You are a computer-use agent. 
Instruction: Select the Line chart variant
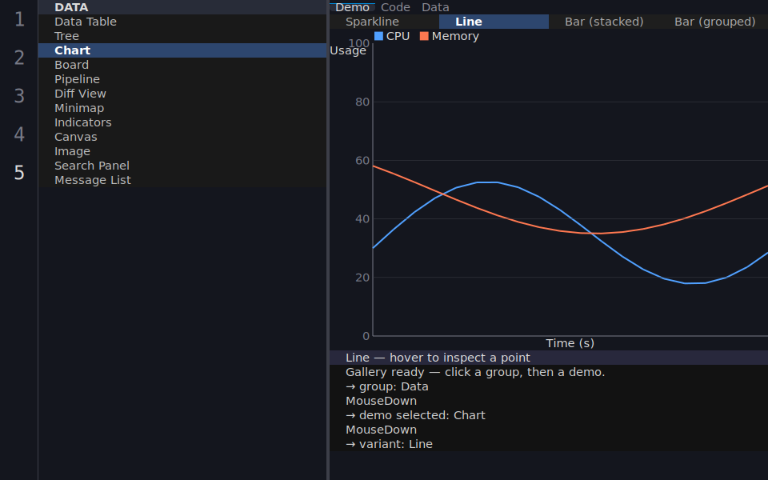tap(494, 22)
